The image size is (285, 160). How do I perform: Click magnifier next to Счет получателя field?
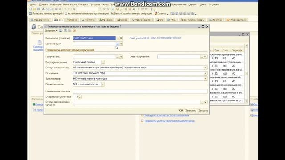pos(205,56)
